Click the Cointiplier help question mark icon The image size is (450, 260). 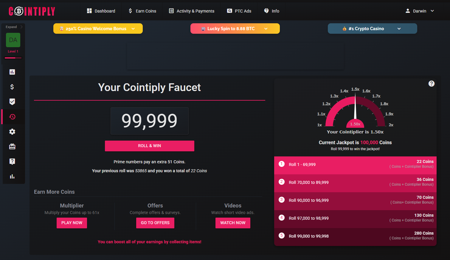point(432,84)
